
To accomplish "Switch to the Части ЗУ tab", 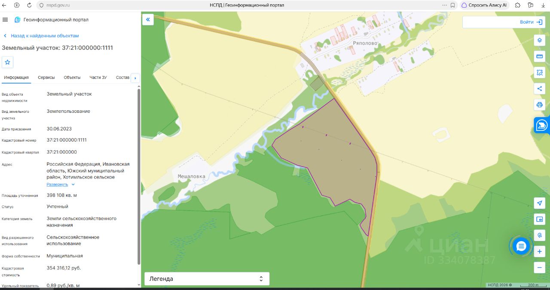I will pos(98,77).
